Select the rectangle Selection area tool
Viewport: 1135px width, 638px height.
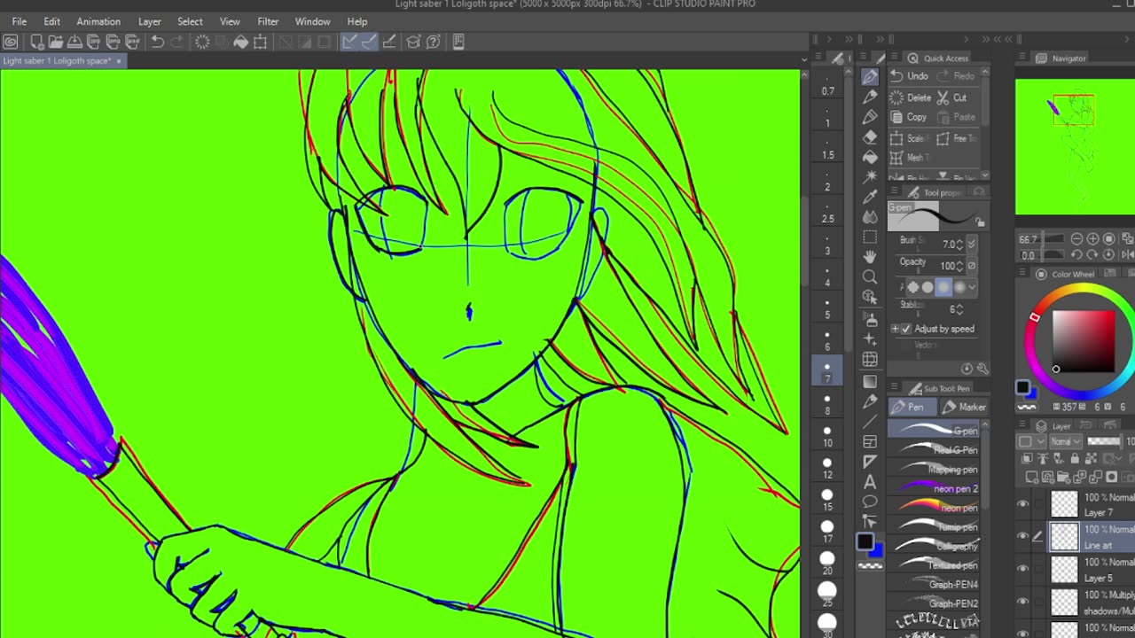(870, 237)
